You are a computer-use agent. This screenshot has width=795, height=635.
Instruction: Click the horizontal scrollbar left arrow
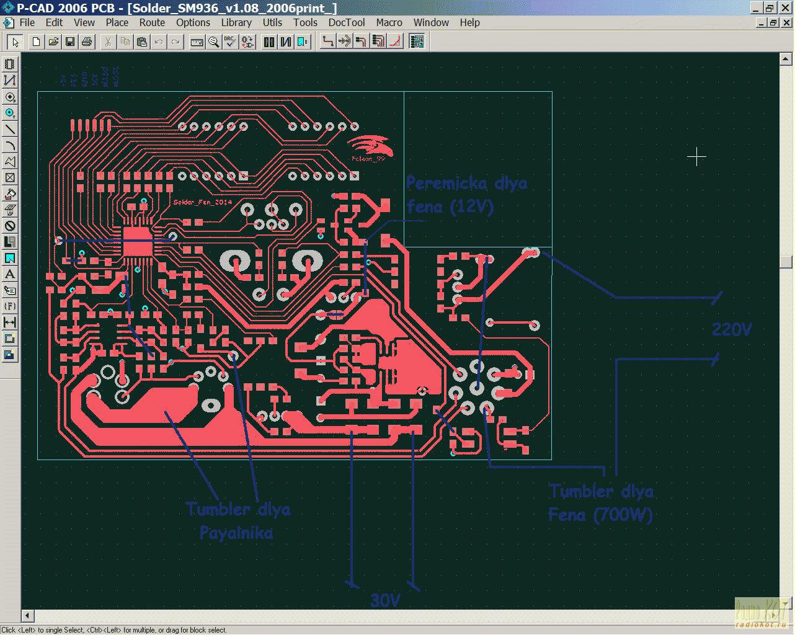tap(27, 616)
